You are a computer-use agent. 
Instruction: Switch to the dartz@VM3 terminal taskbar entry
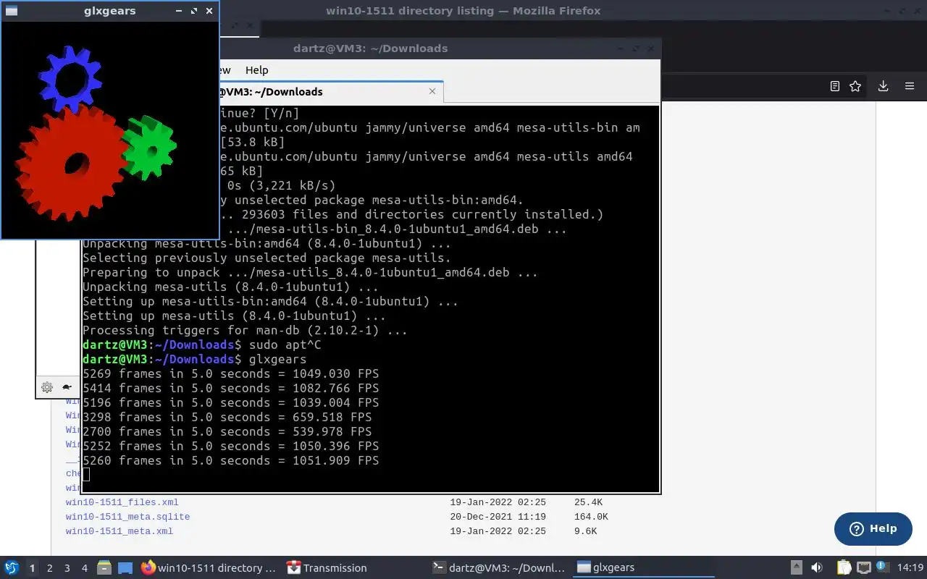[498, 568]
